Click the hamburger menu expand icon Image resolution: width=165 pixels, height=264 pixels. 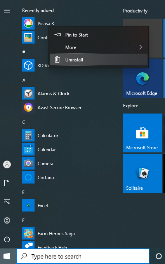(x=7, y=11)
